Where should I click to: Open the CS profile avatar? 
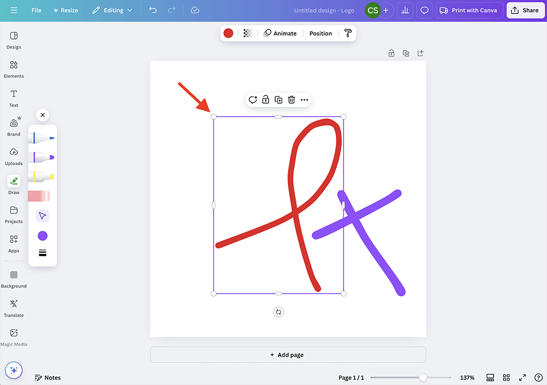tap(372, 10)
